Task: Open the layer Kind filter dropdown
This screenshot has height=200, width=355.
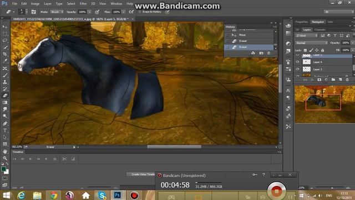Action: pyautogui.click(x=307, y=36)
